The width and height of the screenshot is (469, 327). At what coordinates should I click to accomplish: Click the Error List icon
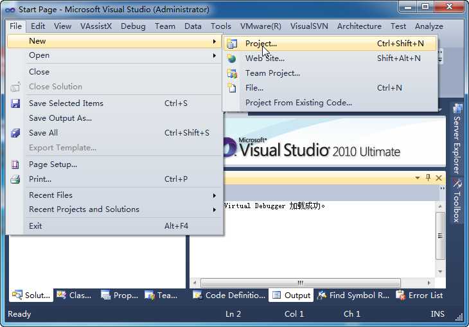pos(400,296)
